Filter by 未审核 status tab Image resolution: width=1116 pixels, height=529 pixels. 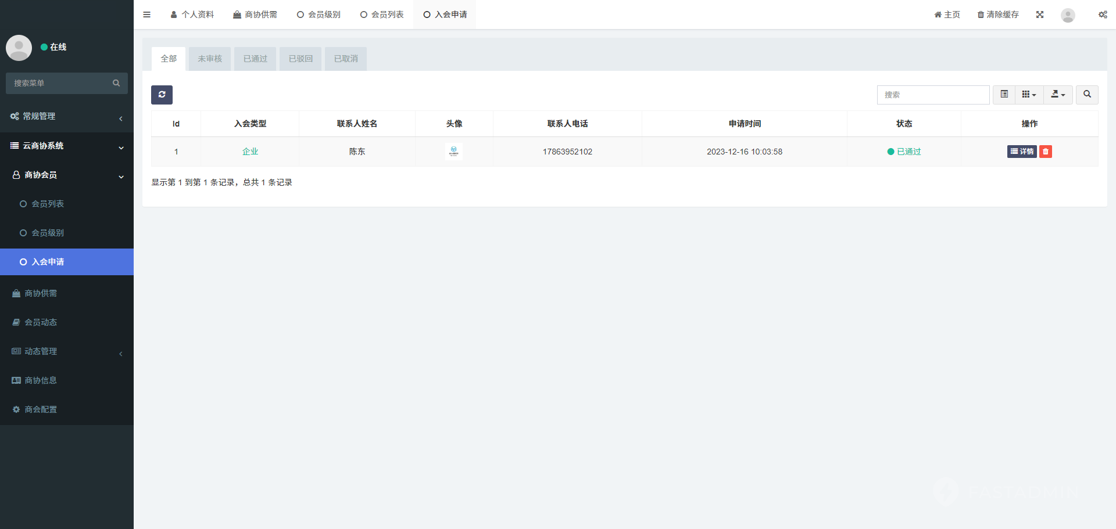point(210,59)
